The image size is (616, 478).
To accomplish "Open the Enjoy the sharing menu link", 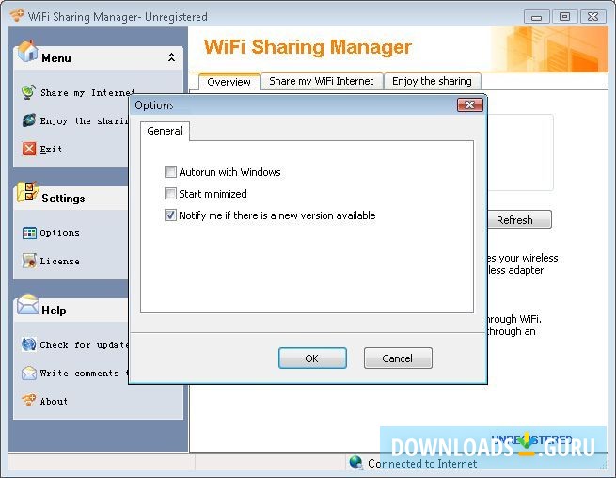I will tap(84, 121).
